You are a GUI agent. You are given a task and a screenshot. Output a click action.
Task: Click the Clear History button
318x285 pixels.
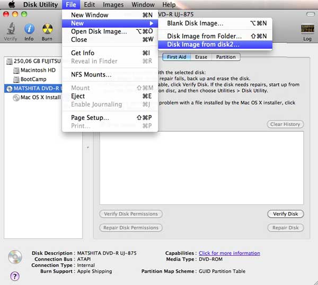[x=285, y=124]
